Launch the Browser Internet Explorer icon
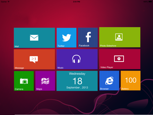The width and height of the screenshot is (153, 115). coord(109,80)
